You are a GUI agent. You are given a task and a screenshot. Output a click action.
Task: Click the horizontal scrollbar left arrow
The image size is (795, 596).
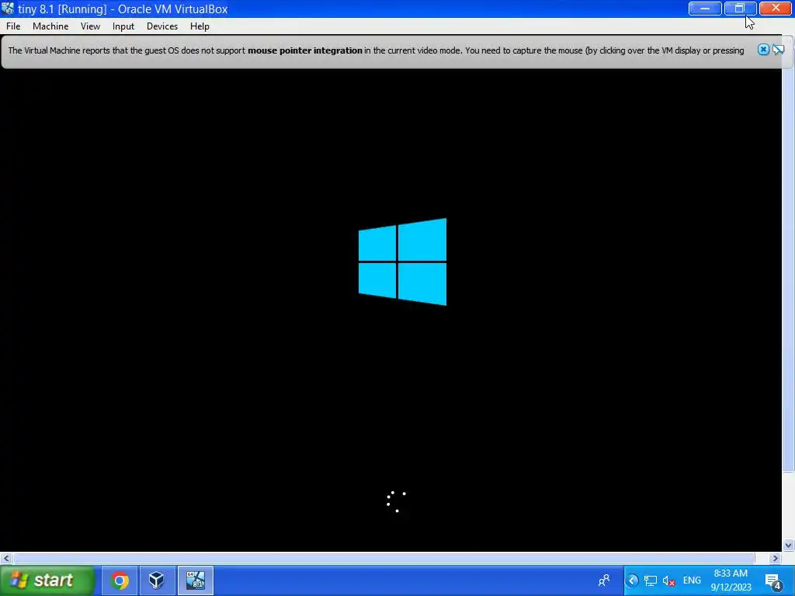coord(6,558)
